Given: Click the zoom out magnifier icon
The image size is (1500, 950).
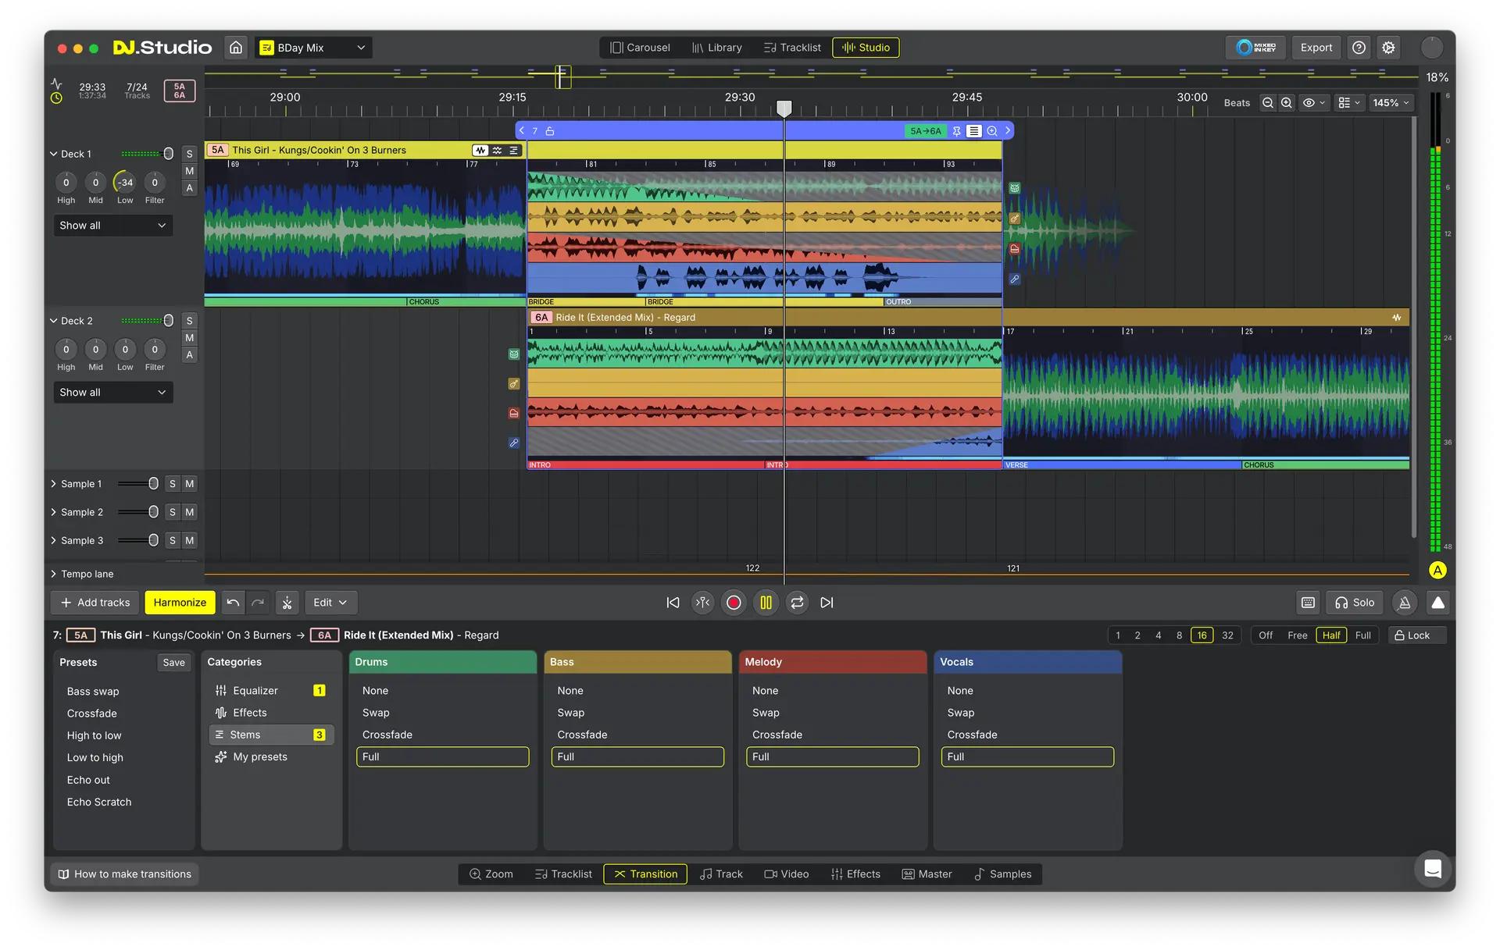Looking at the screenshot, I should tap(1268, 103).
